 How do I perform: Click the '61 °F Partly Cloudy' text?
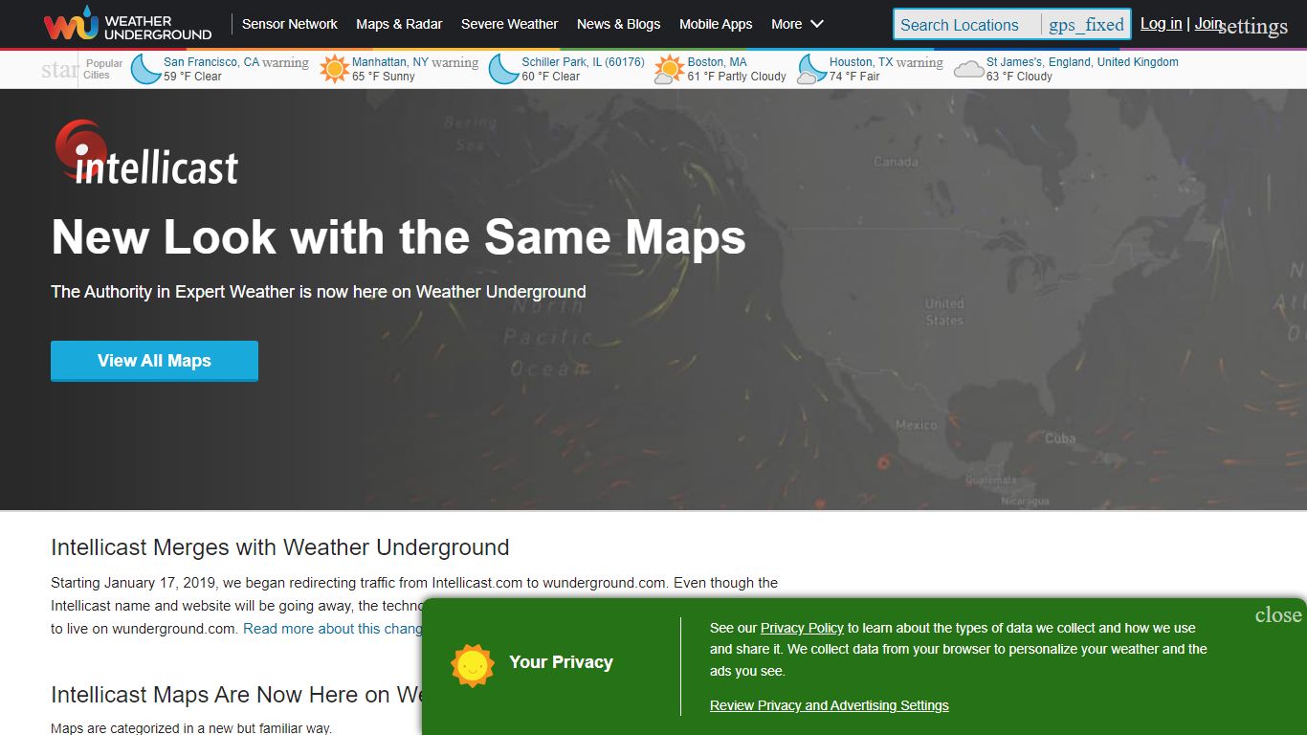tap(737, 77)
